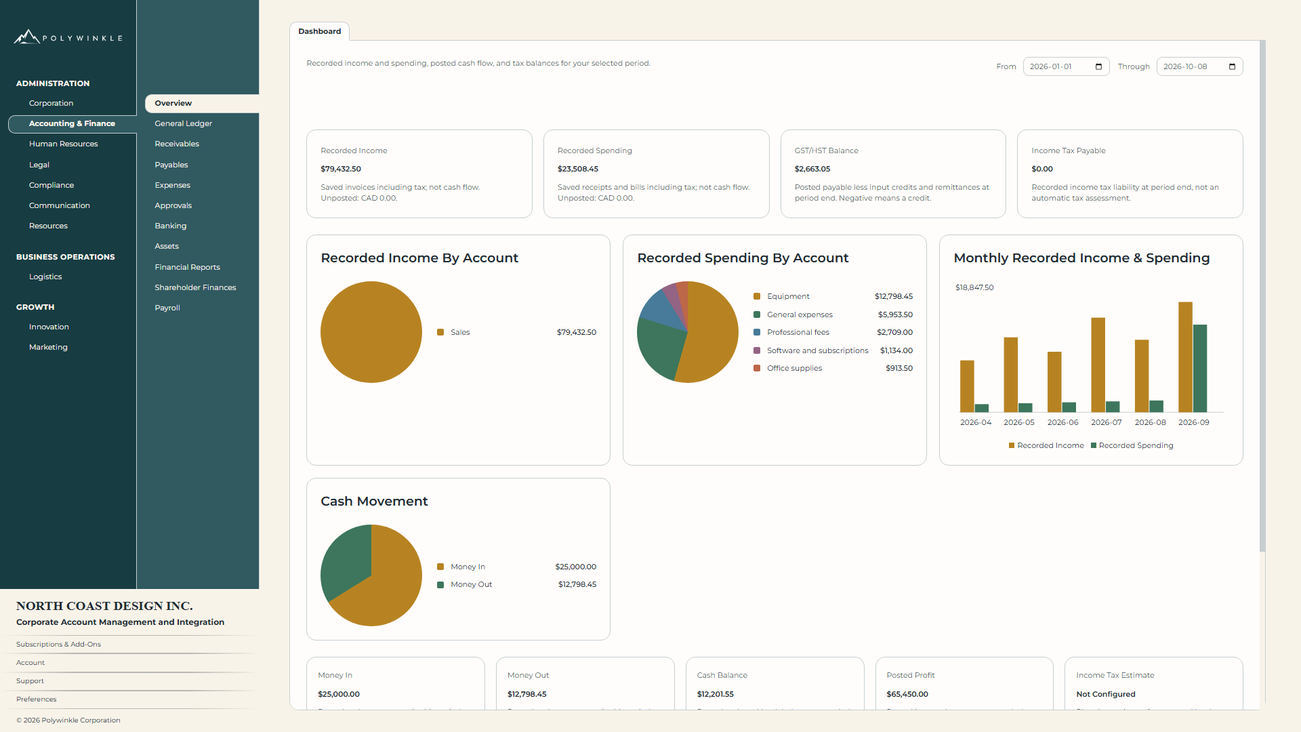Click the Posted Profit card
This screenshot has height=732, width=1301.
964,683
